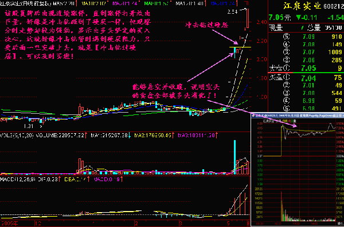Viewport: 344px width, 227px height.
Task: Select the green MA60 indicator label
Action: pyautogui.click(x=156, y=3)
